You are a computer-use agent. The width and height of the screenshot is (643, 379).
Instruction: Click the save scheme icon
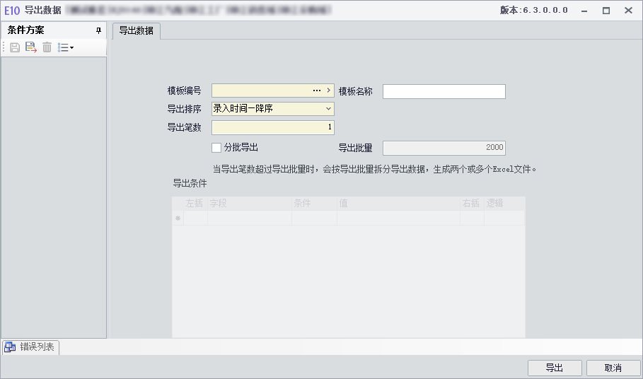pos(15,47)
